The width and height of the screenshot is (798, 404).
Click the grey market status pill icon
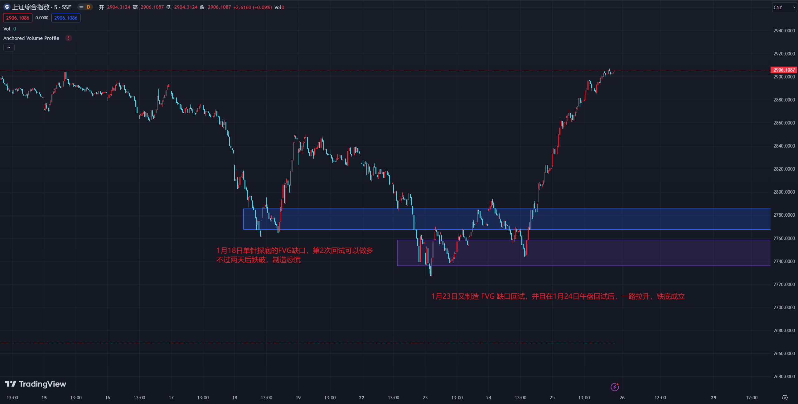coord(81,7)
